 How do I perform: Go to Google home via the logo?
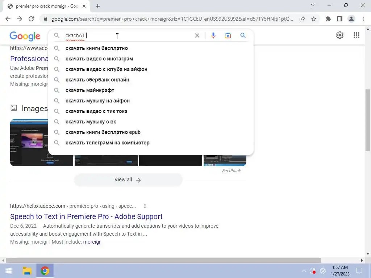25,36
